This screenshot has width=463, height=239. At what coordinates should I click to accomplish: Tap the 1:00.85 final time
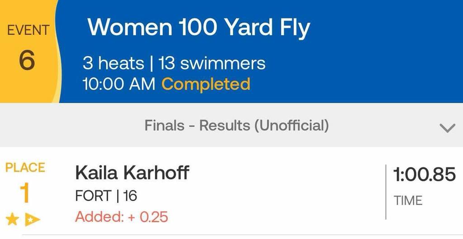(424, 174)
